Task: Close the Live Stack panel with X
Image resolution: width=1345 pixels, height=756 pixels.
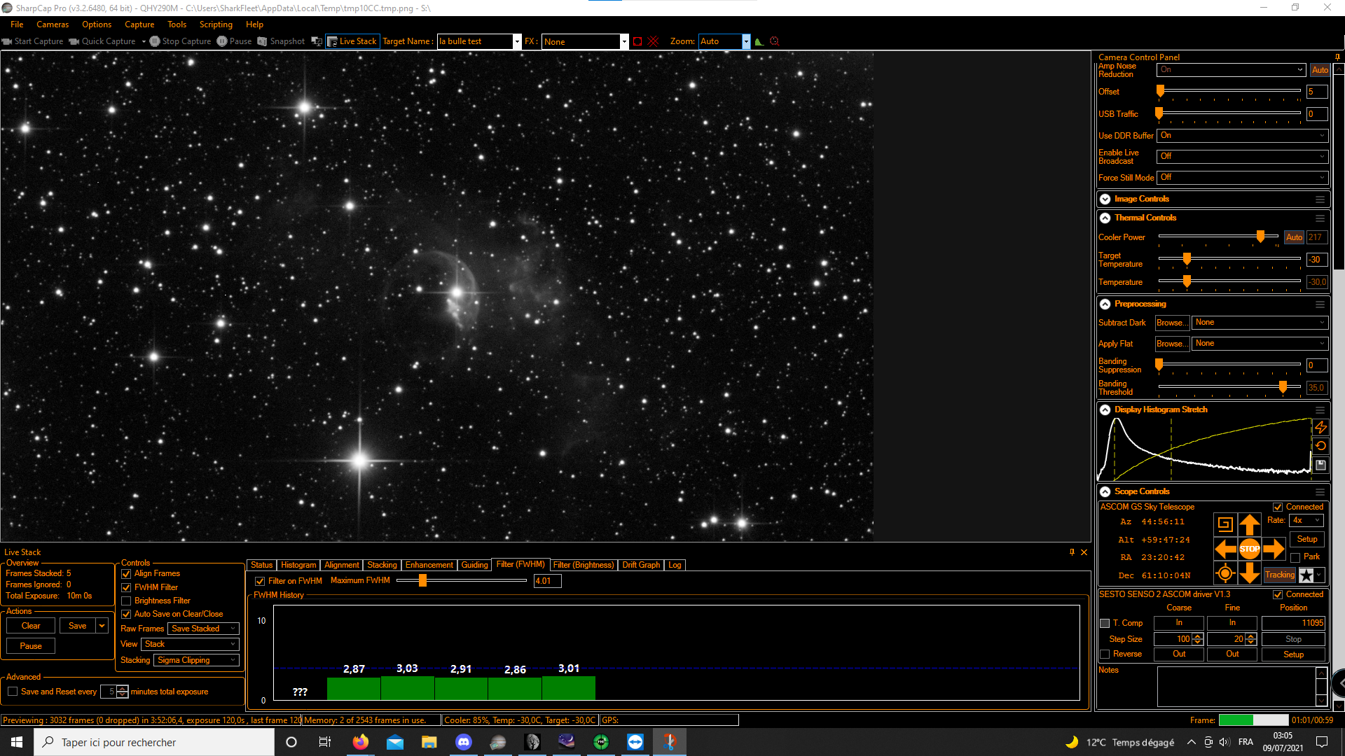Action: coord(1084,552)
